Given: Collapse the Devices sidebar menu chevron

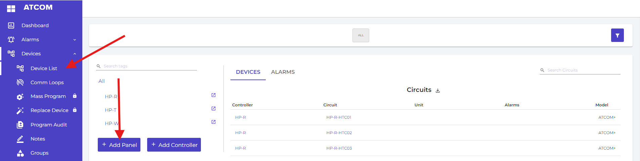Looking at the screenshot, I should pos(75,54).
